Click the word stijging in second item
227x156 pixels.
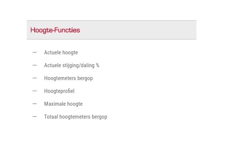point(71,65)
